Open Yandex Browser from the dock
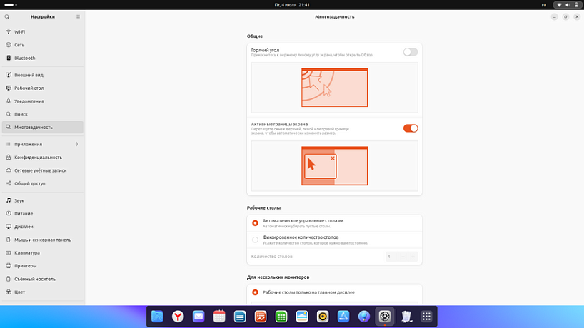Image resolution: width=584 pixels, height=328 pixels. (177, 316)
